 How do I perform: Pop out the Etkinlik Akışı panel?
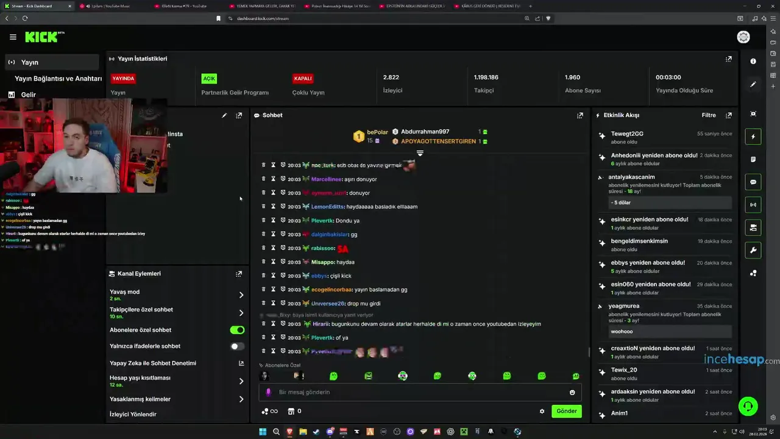728,115
